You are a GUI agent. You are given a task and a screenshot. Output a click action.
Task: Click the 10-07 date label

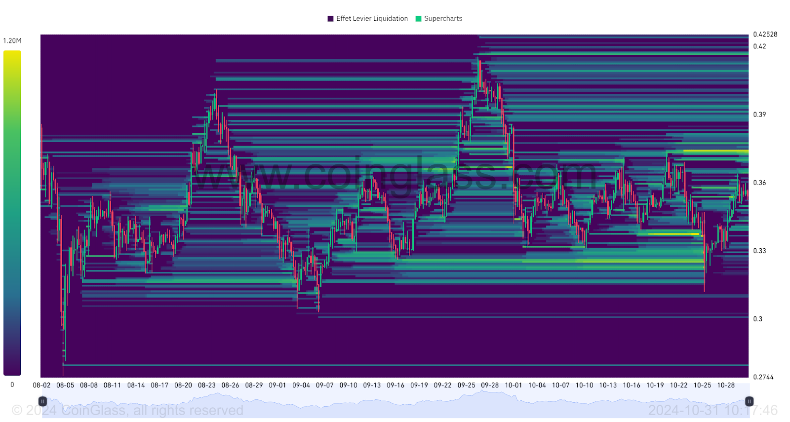click(x=561, y=385)
